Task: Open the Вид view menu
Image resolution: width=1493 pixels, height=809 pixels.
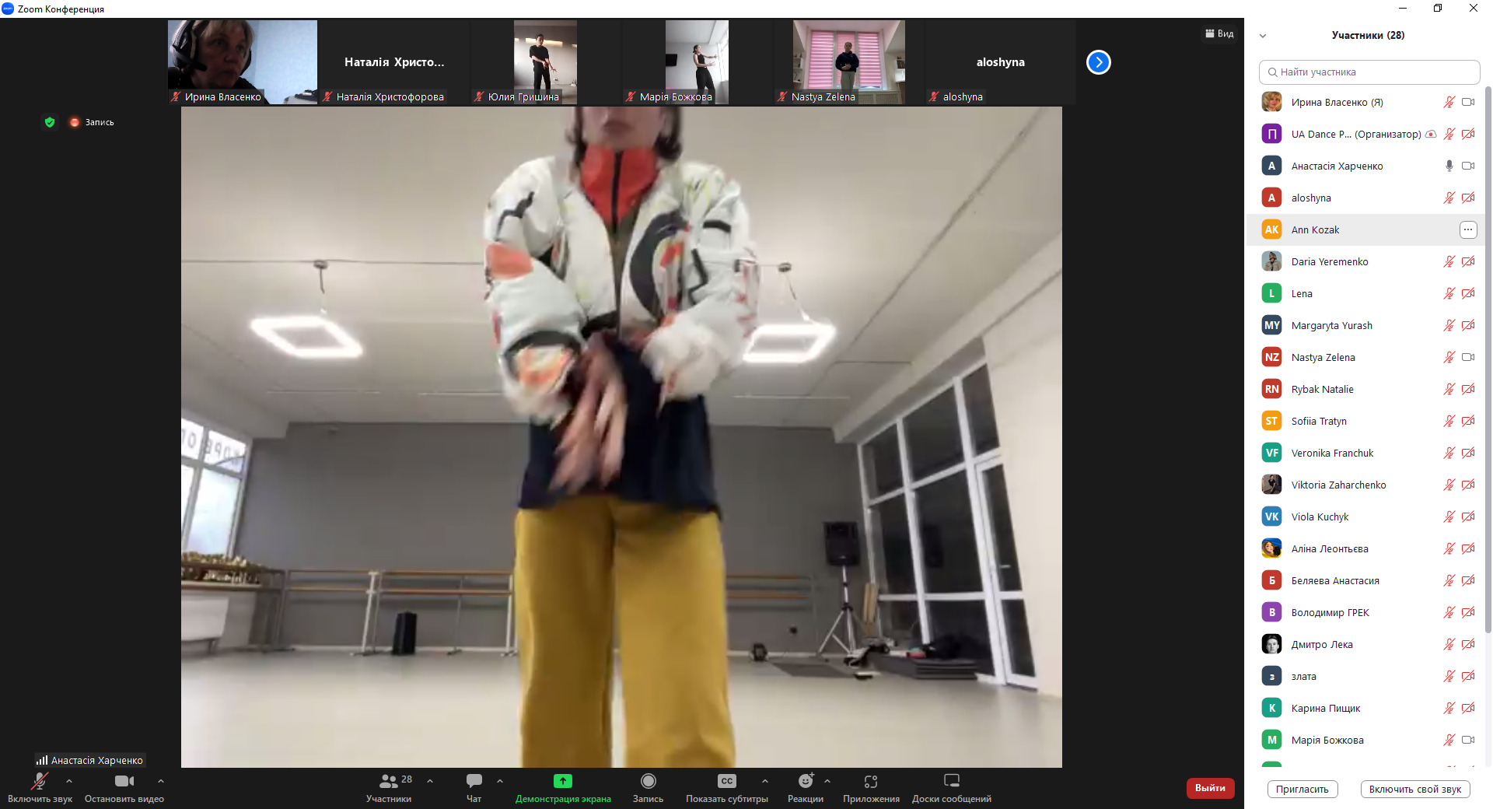Action: 1219,33
